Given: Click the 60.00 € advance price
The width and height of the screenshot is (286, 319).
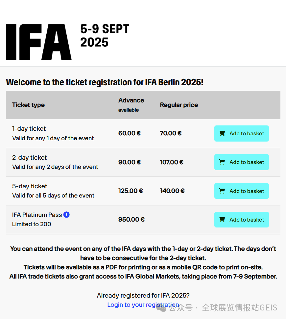Looking at the screenshot, I should coord(130,133).
